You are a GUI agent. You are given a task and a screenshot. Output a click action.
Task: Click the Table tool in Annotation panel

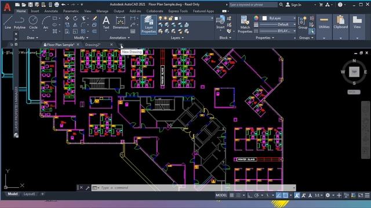click(133, 31)
